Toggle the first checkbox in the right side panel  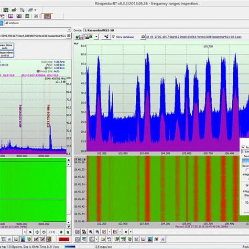click(243, 147)
